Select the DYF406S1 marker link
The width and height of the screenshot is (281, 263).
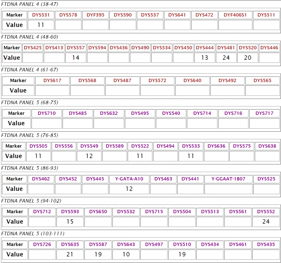point(235,15)
